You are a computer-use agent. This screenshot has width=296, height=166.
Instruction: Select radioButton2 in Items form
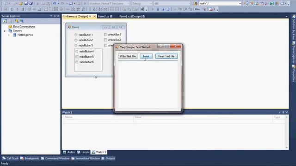(84, 40)
